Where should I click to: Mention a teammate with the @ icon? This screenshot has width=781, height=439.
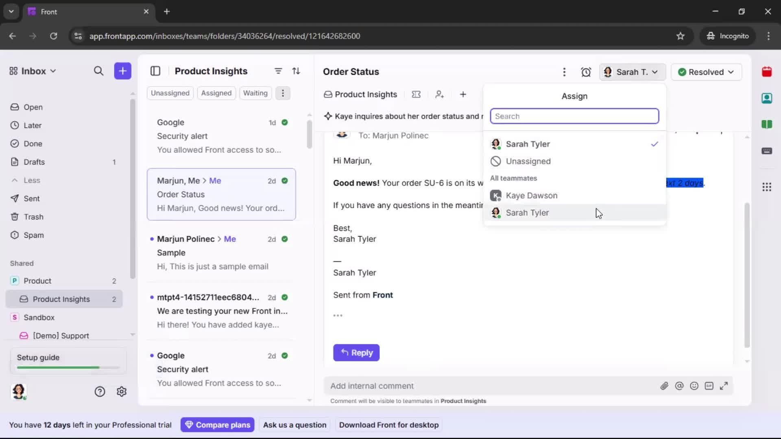680,386
